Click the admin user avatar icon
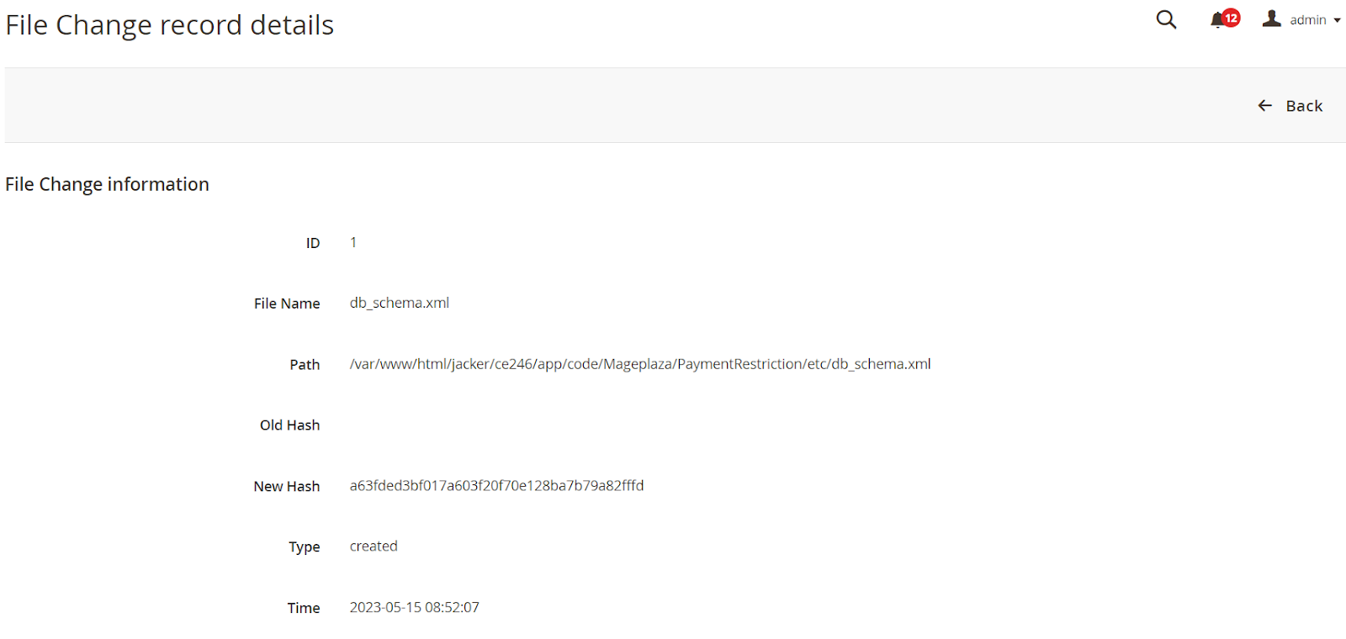1346x639 pixels. (1271, 18)
